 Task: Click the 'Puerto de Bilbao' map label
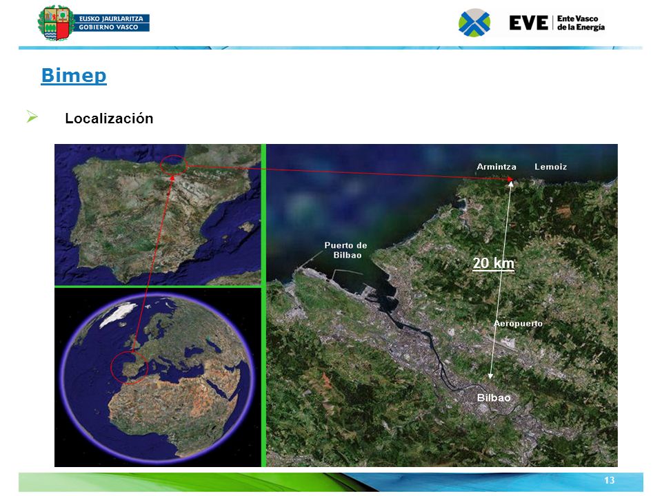pyautogui.click(x=345, y=250)
